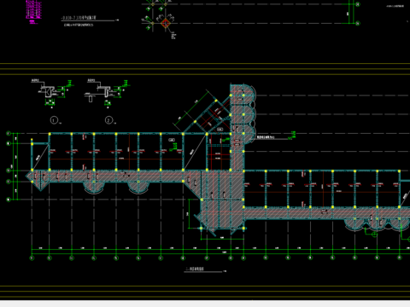This screenshot has width=410, height=307.
Task: Select the red diamond column symbol
Action: [166, 23]
